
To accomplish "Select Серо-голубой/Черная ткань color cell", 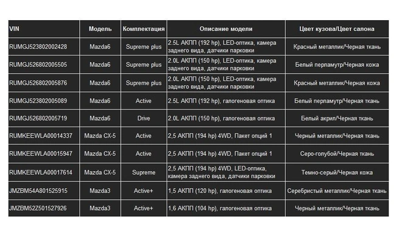I will [x=337, y=154].
